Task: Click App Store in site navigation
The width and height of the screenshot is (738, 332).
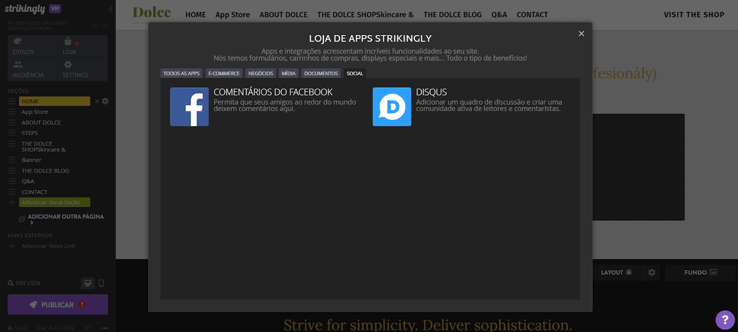Action: (x=232, y=14)
